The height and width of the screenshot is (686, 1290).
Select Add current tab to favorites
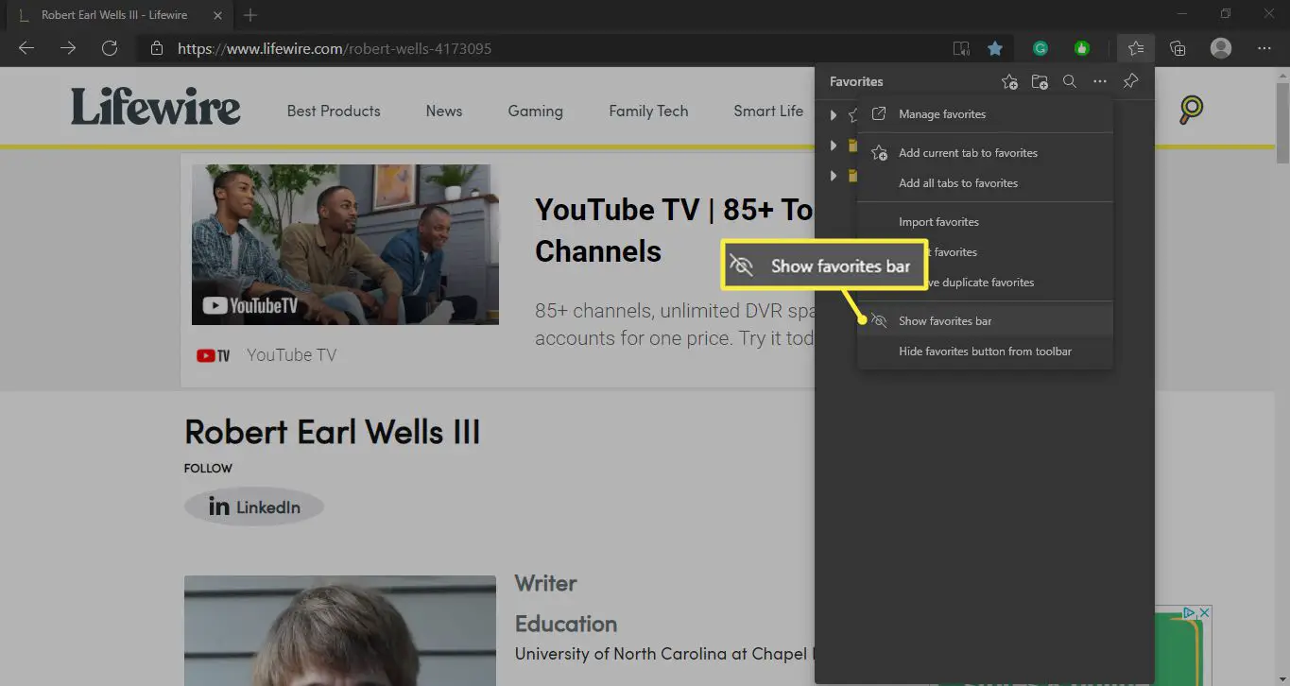tap(985, 153)
